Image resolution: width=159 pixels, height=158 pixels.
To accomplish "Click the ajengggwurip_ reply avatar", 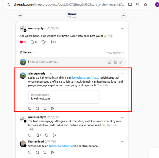I will 23,76.
